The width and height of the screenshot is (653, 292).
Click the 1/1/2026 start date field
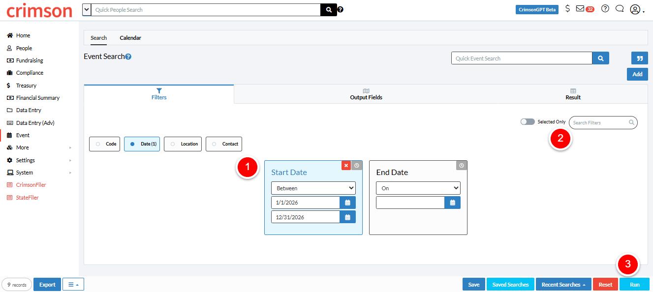point(305,203)
